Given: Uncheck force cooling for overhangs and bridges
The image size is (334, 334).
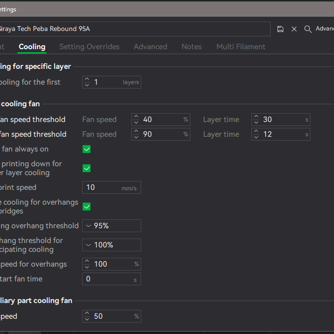Looking at the screenshot, I should [x=87, y=207].
